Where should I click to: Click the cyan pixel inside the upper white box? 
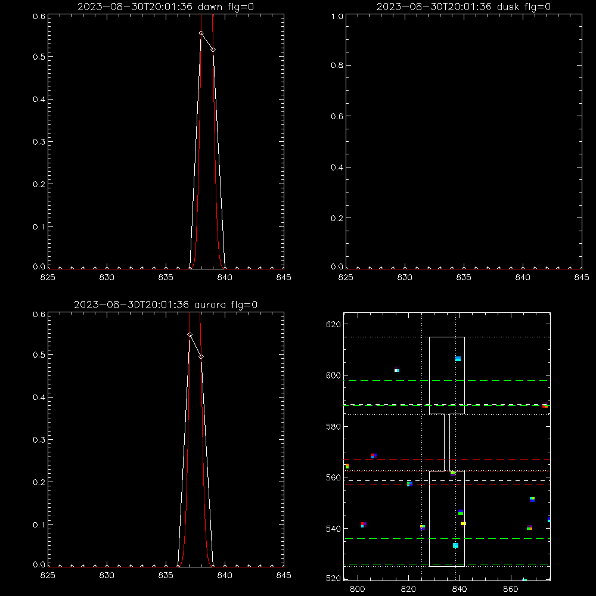click(x=458, y=359)
